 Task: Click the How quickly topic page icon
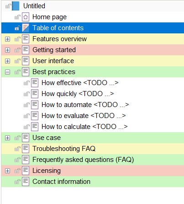click(x=35, y=94)
